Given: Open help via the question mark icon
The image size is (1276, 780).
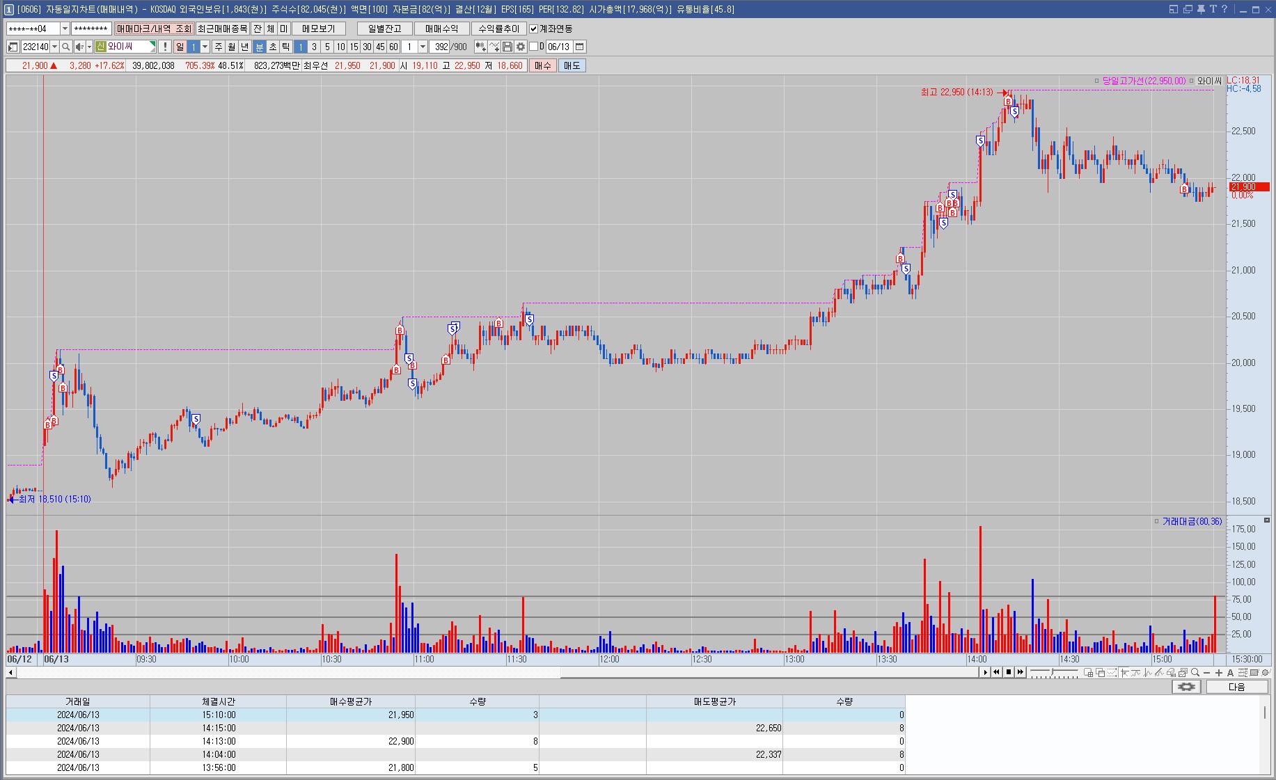Looking at the screenshot, I should (x=1224, y=9).
